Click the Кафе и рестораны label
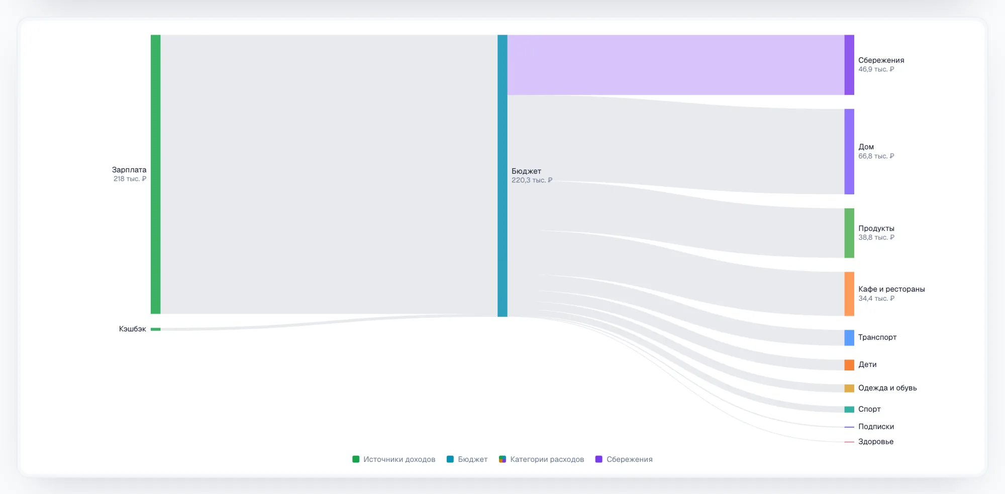This screenshot has height=494, width=1005. pyautogui.click(x=891, y=289)
